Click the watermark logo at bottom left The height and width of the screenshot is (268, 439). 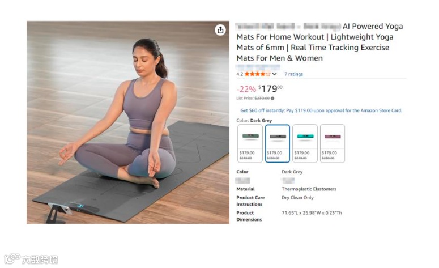(31, 259)
